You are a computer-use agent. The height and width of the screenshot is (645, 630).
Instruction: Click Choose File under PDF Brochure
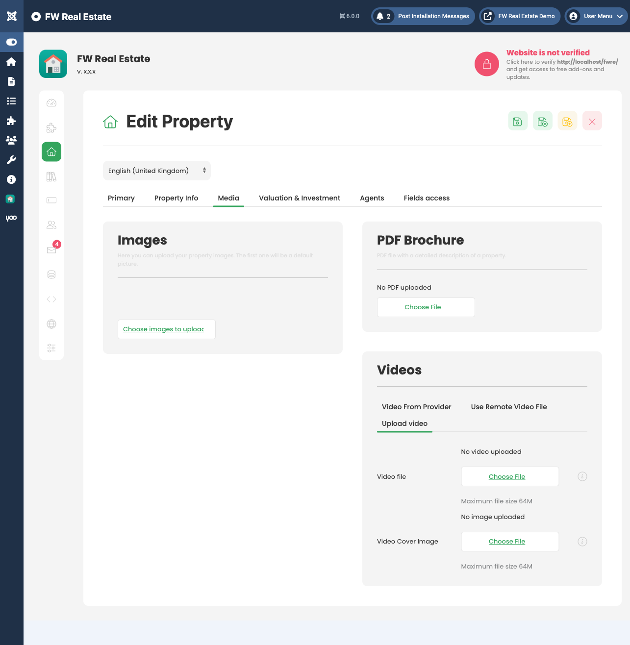(x=423, y=307)
